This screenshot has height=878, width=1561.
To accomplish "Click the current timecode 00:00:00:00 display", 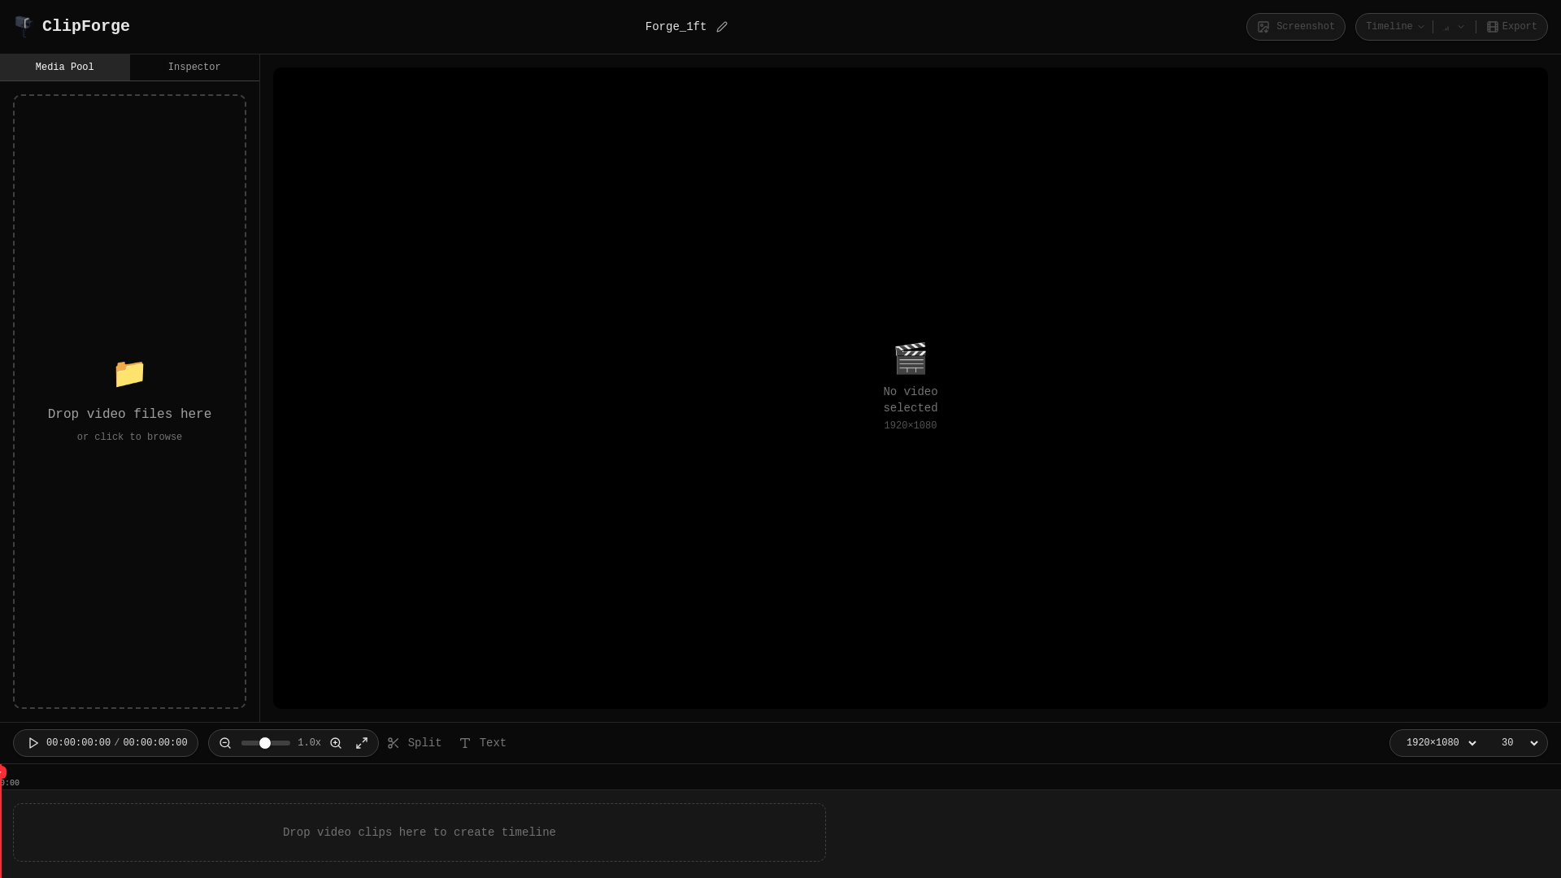I will pyautogui.click(x=78, y=743).
